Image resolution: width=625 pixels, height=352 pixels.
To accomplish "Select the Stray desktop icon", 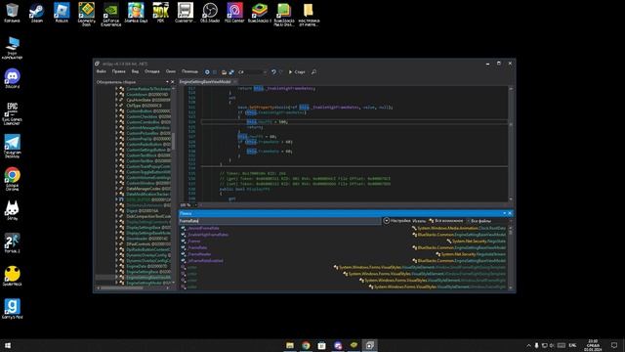I will (12, 210).
